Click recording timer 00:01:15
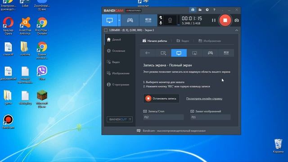The height and width of the screenshot is (162, 288). pyautogui.click(x=192, y=18)
